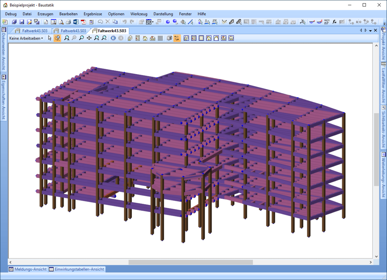Click the fx formula icon
387x280 pixels.
(x=334, y=22)
